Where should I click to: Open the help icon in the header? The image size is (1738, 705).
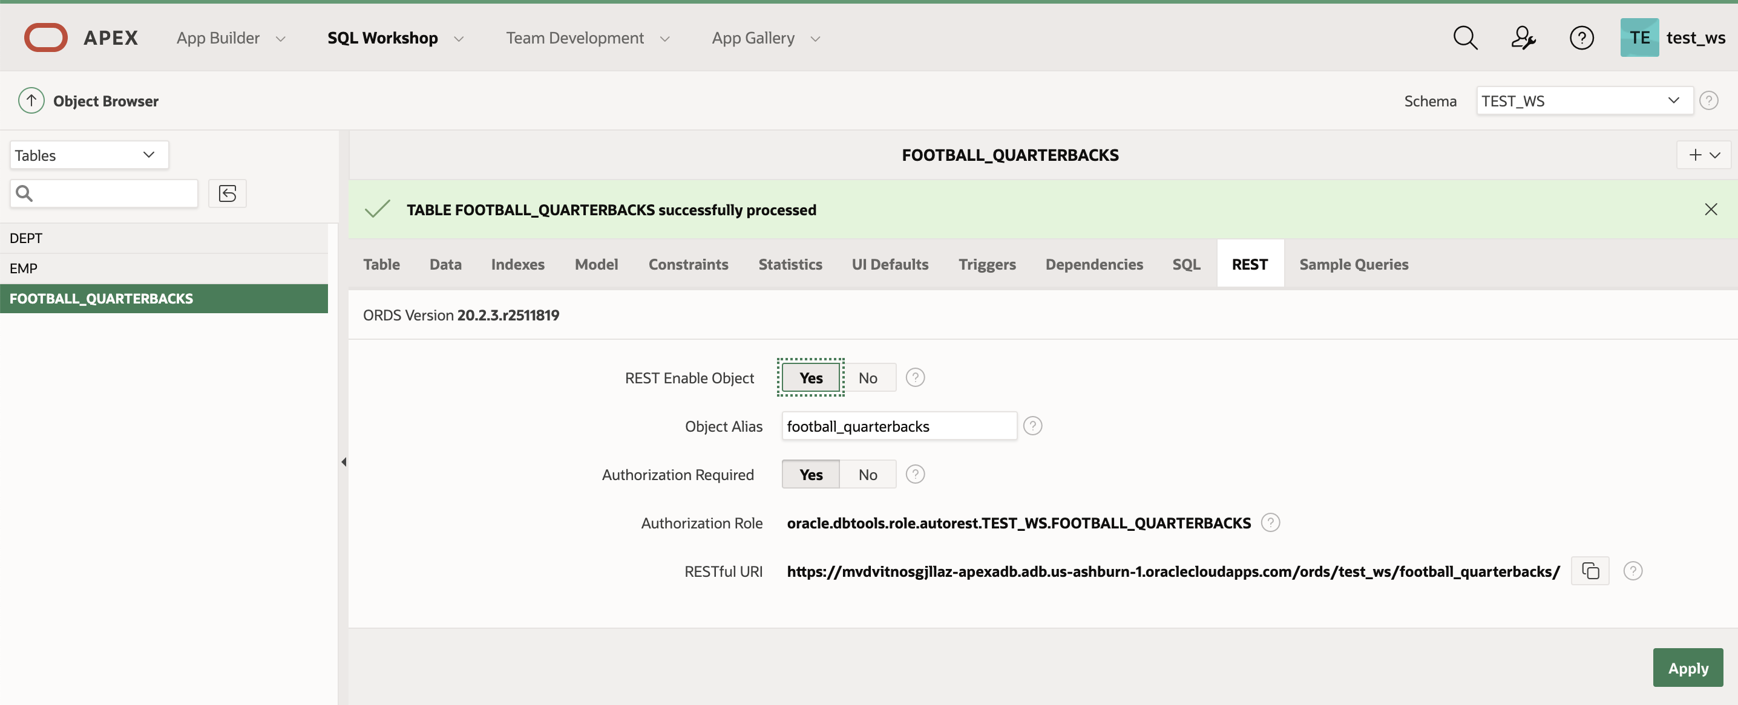(1582, 37)
